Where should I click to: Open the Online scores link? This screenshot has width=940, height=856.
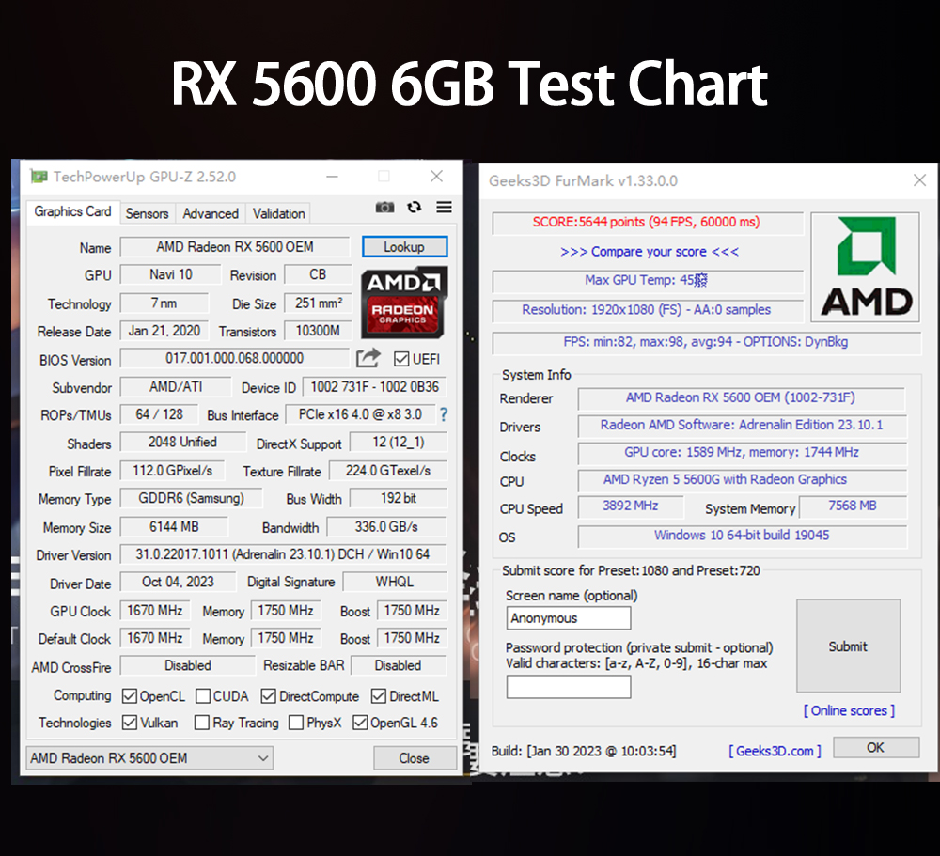849,710
